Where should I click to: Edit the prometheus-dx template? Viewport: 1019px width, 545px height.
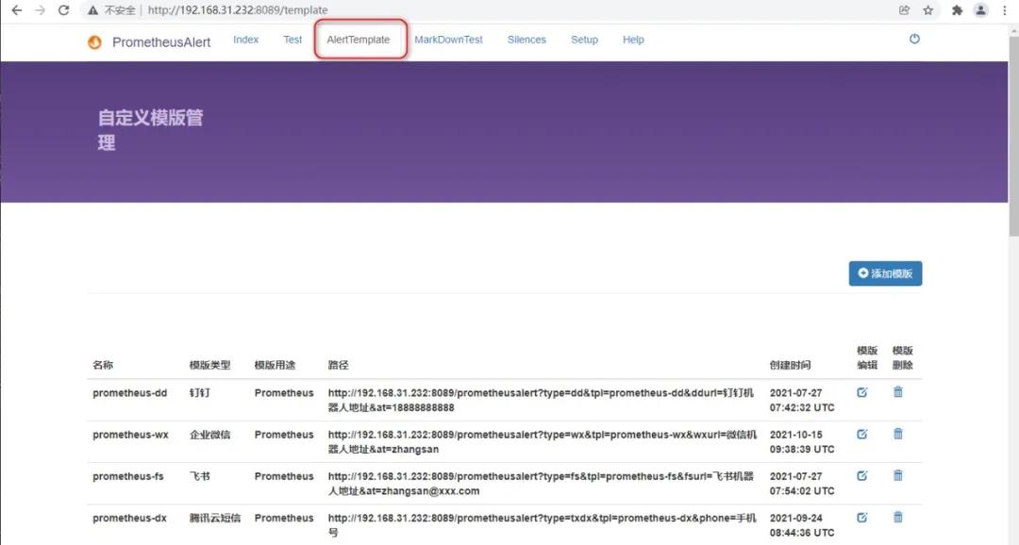pos(861,517)
